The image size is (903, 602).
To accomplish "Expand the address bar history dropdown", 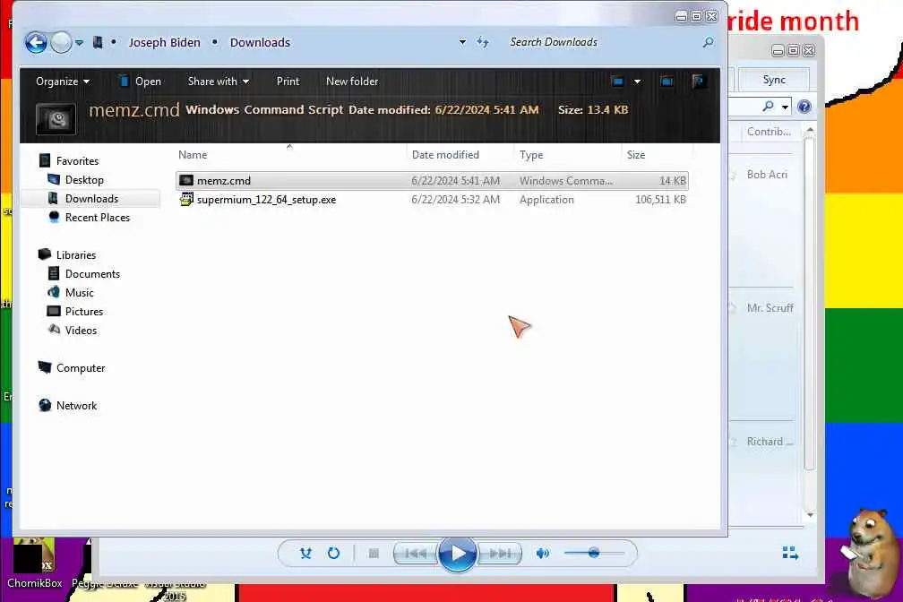I will [x=462, y=42].
